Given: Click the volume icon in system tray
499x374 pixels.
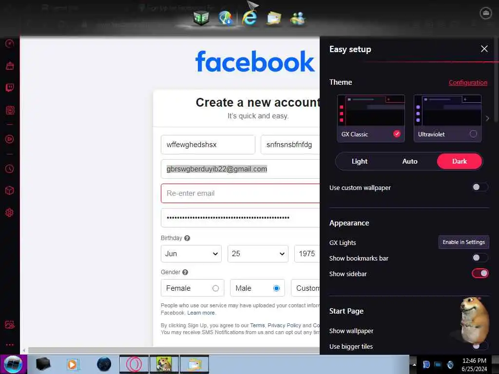Looking at the screenshot, I should tap(450, 364).
